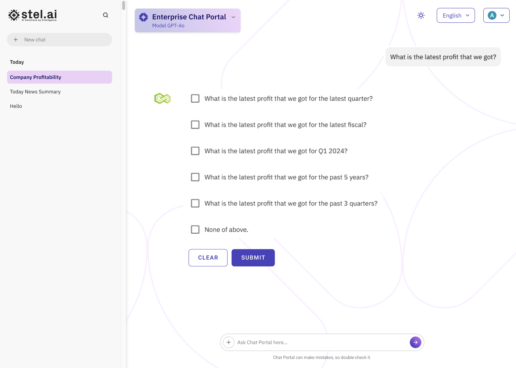Tick the "None of above" checkbox

coord(195,230)
